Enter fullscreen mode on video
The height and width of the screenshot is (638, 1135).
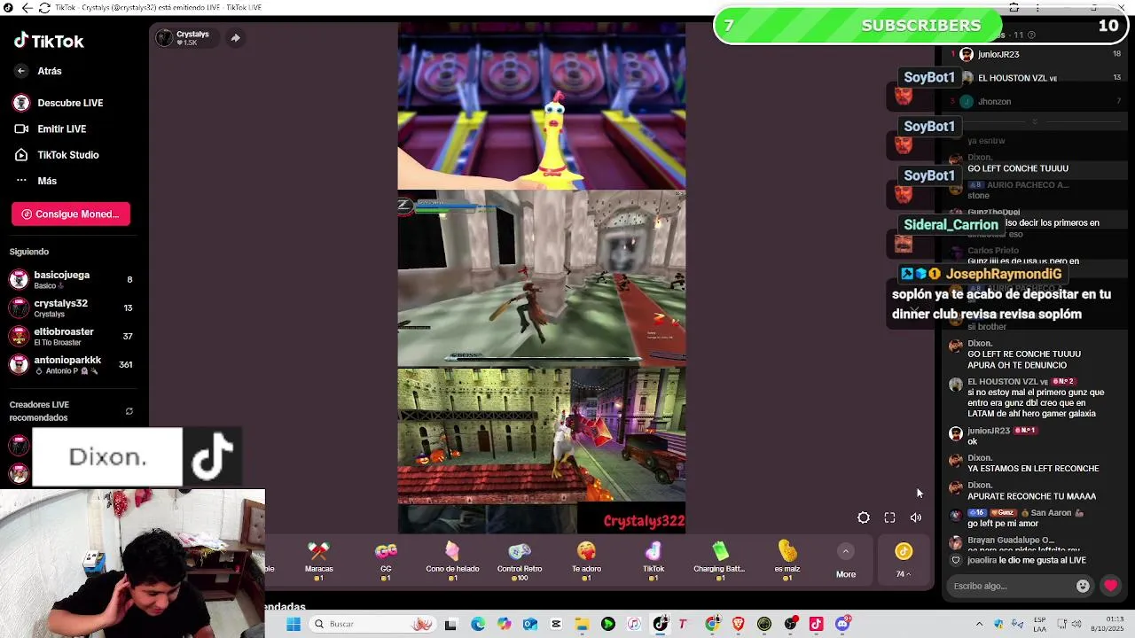pyautogui.click(x=889, y=517)
